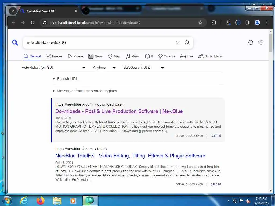Switch to Images search tab
Viewport: 275px width, 206px height.
[54, 56]
